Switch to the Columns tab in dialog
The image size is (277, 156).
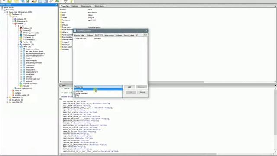[x=90, y=35]
